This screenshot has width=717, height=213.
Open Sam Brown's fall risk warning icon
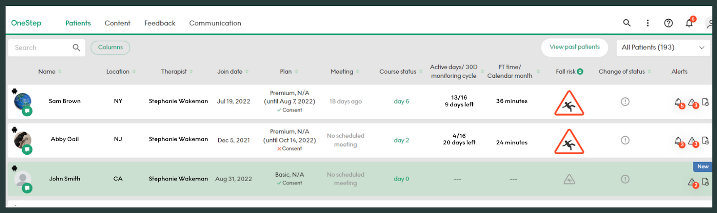(x=569, y=103)
